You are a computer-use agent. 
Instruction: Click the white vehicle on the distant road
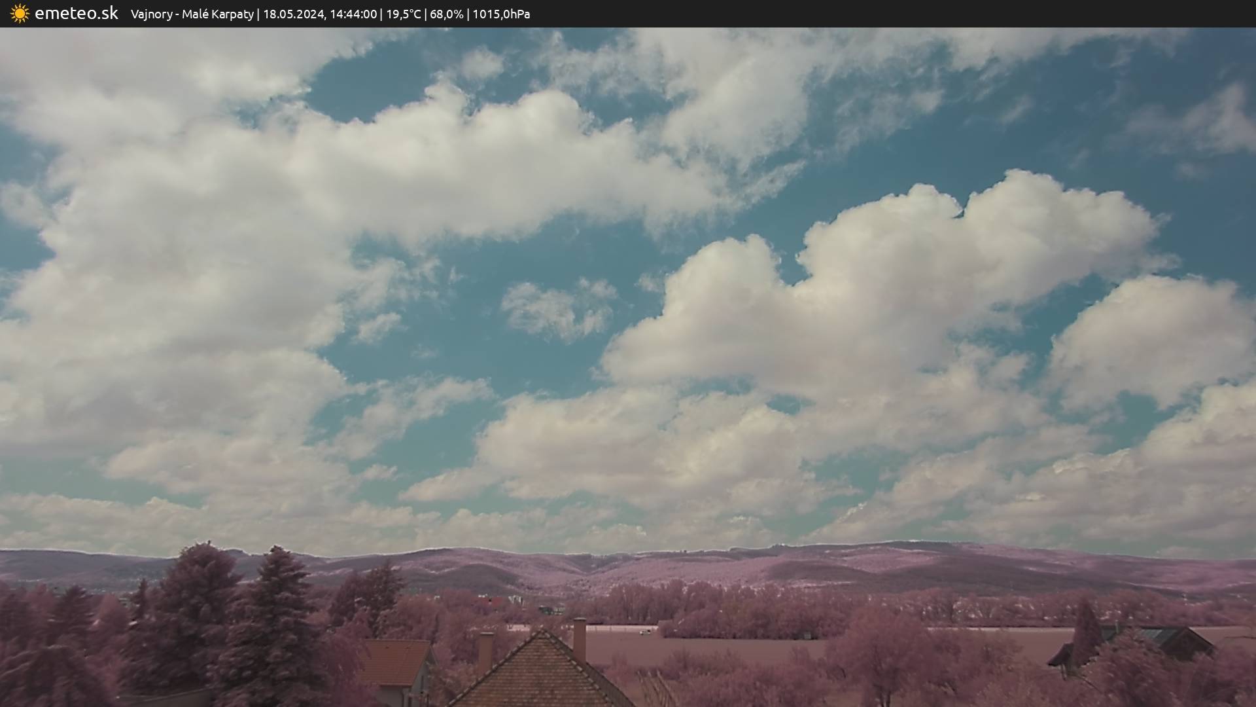(x=646, y=632)
